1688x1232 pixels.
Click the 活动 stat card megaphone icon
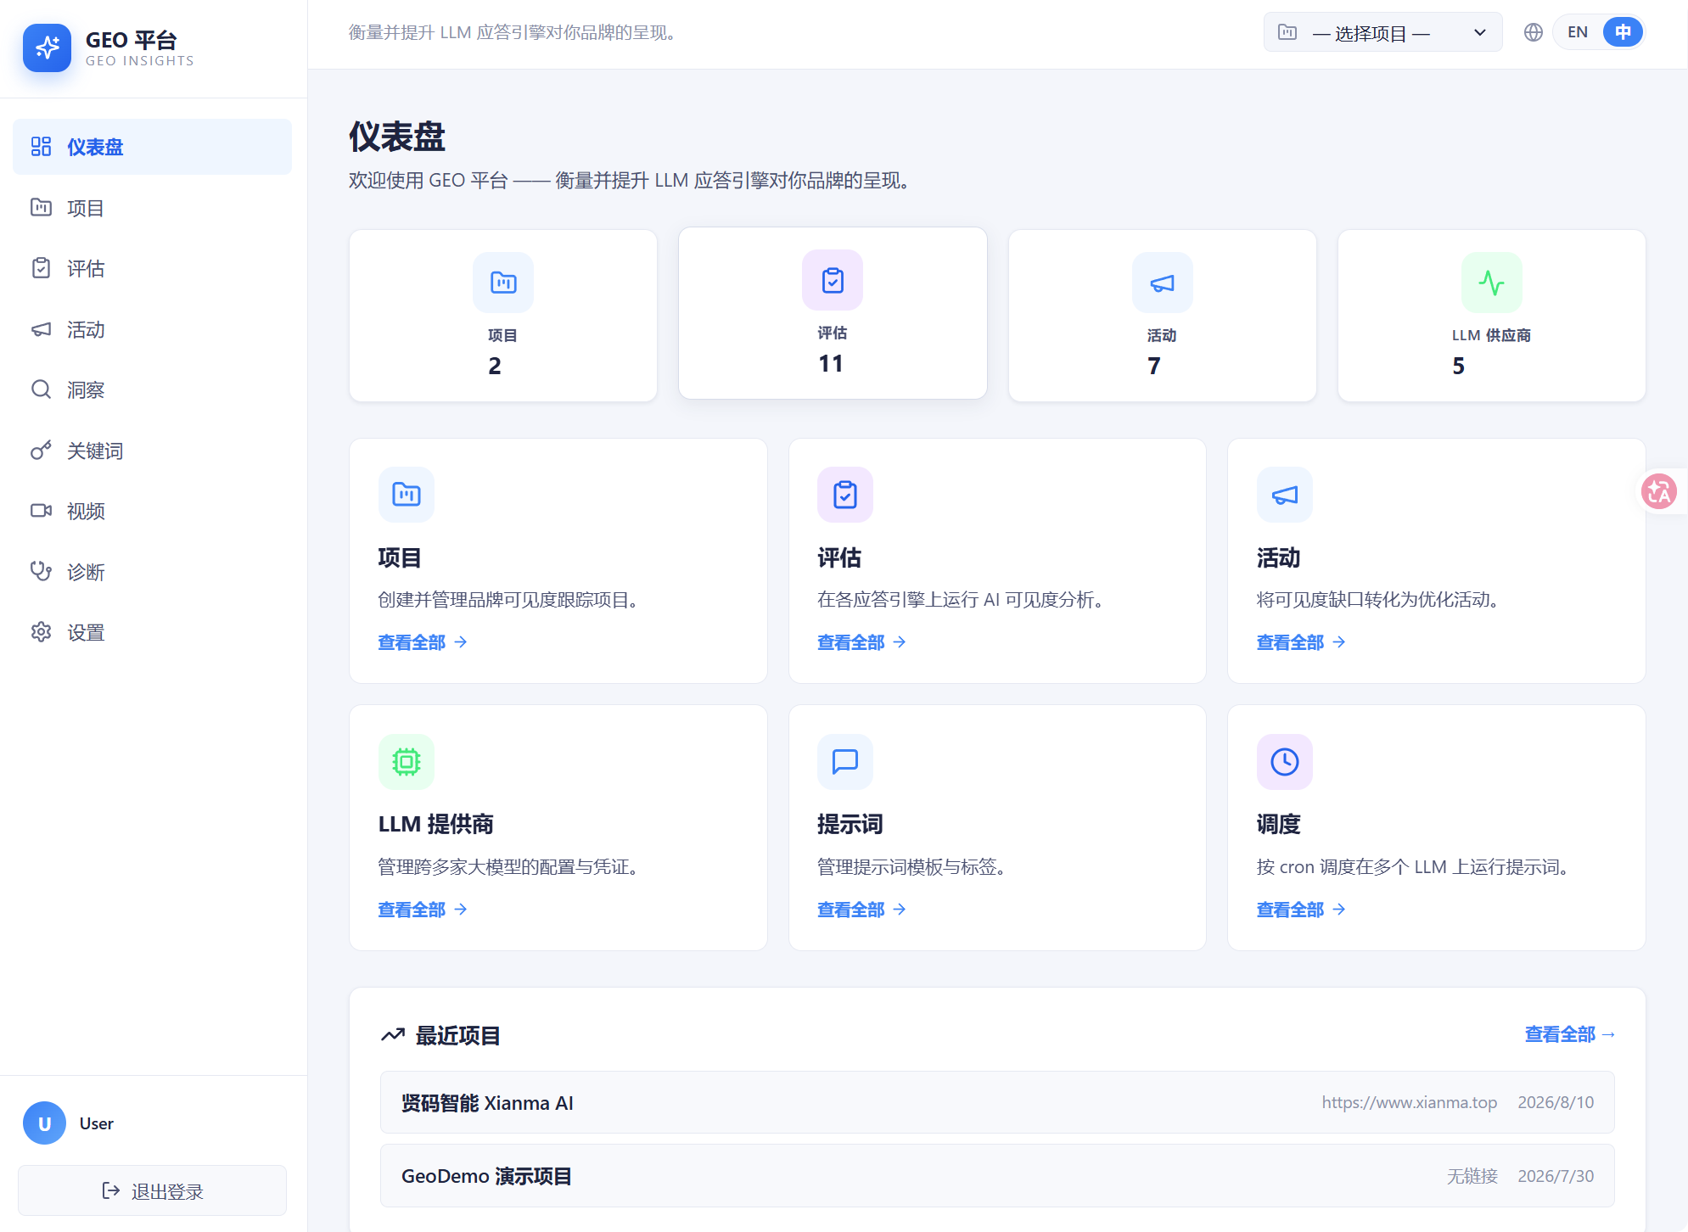click(x=1162, y=283)
